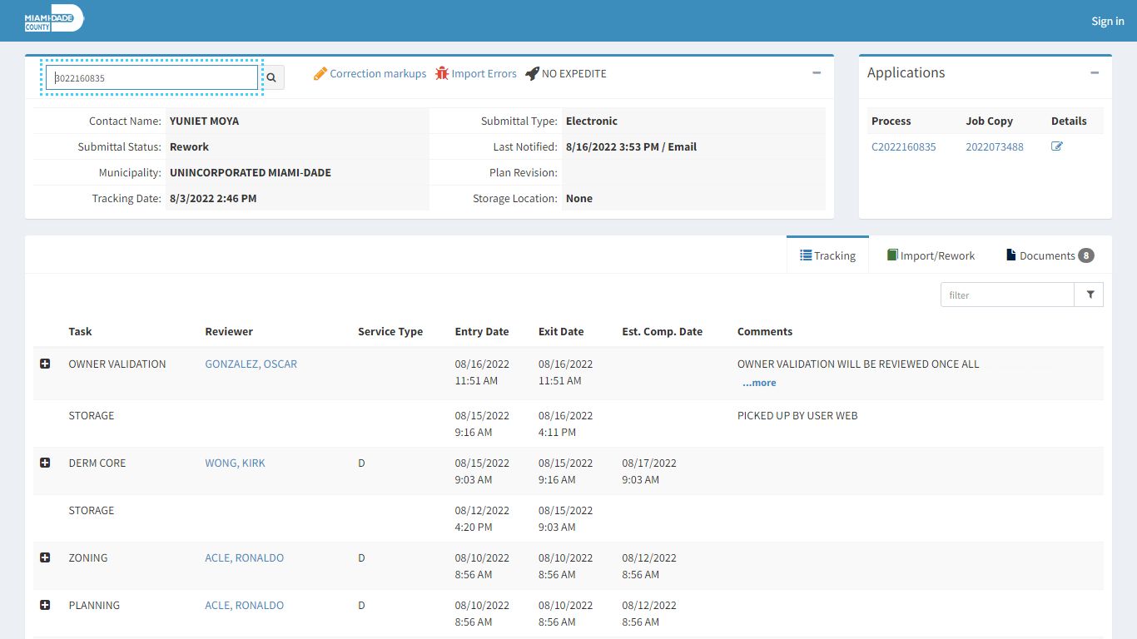Click the STORAGE task with 4:11 PM exit
This screenshot has height=639, width=1137.
tap(92, 415)
